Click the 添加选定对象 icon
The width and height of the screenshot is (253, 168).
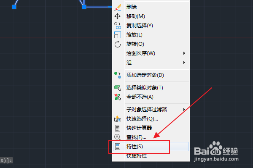[118, 75]
